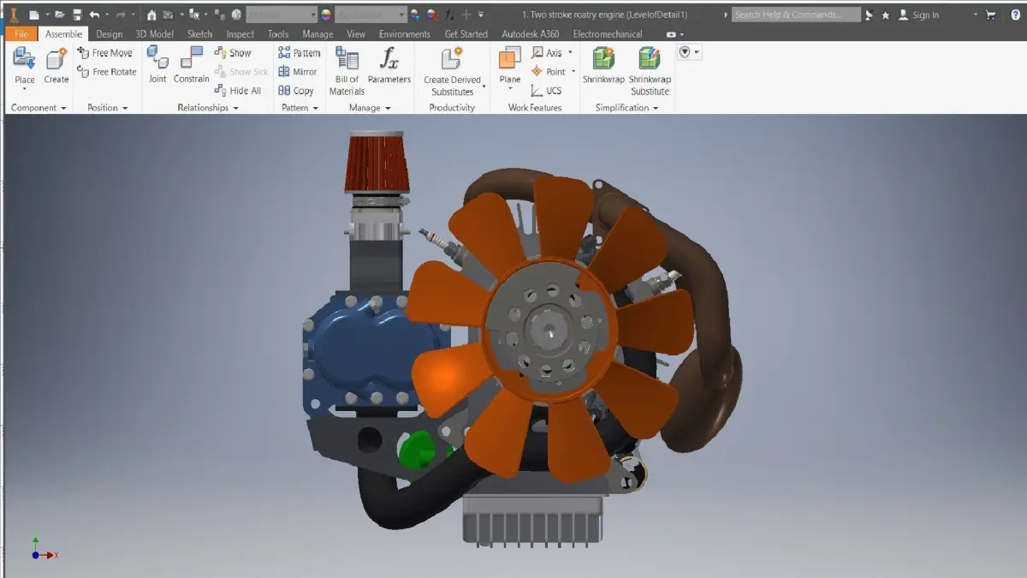
Task: Expand the Component panel dropdown
Action: 63,109
